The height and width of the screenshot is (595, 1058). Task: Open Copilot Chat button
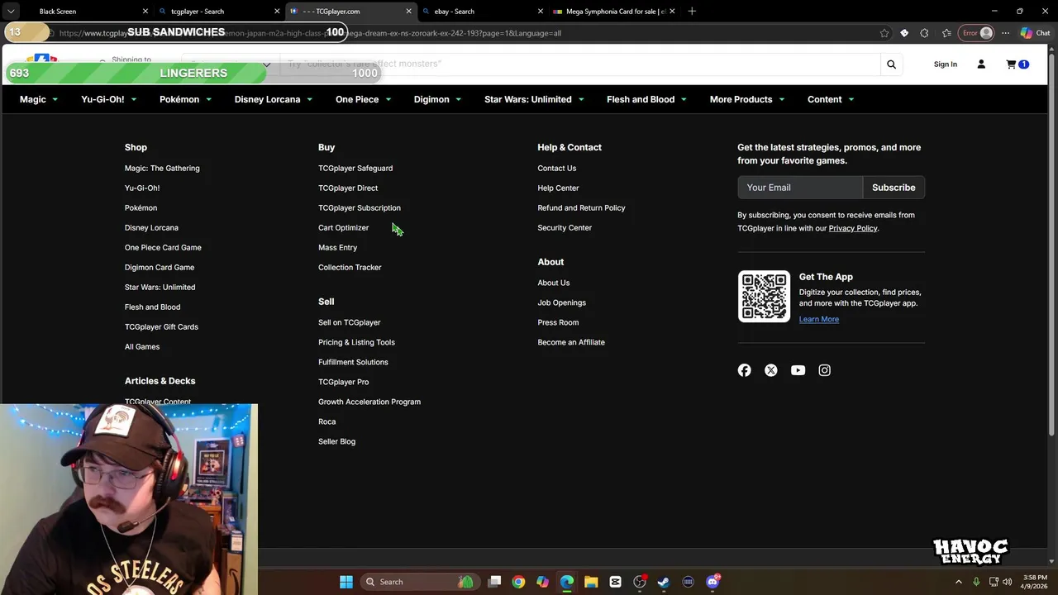tap(1035, 33)
